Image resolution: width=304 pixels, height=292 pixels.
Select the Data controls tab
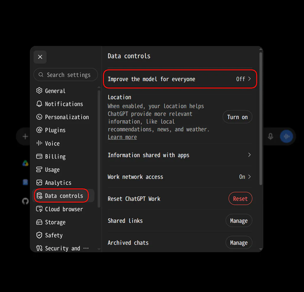64,196
